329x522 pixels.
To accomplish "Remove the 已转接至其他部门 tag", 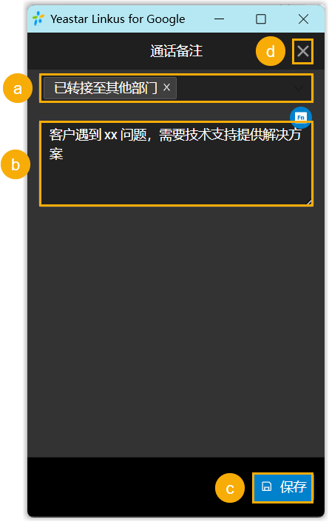I will [166, 87].
